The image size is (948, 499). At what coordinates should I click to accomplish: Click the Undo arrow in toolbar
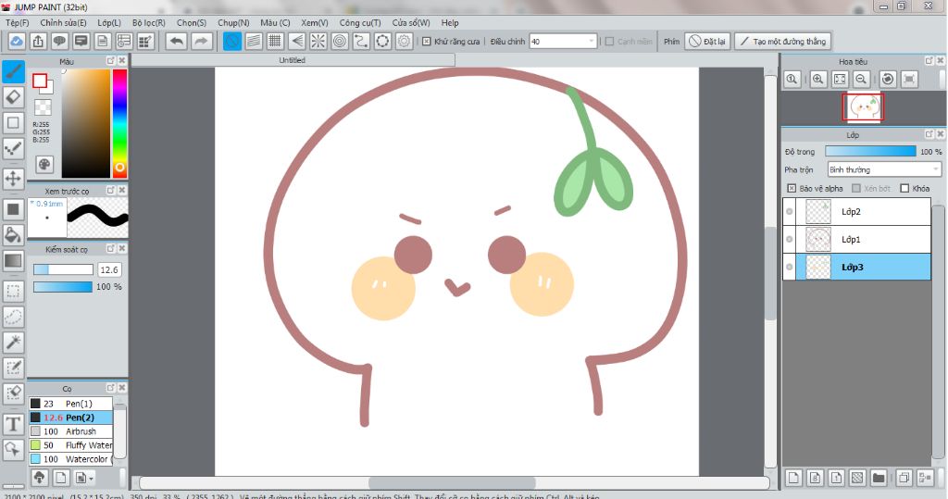[x=177, y=41]
